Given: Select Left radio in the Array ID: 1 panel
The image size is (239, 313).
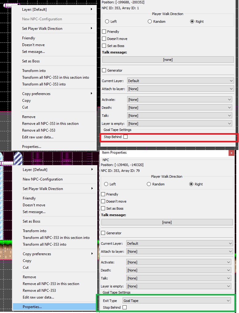Looking at the screenshot, I should tap(107, 21).
